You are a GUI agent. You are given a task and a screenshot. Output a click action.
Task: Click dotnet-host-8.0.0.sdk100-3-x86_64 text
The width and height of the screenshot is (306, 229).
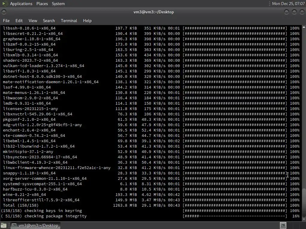[x=42, y=77]
